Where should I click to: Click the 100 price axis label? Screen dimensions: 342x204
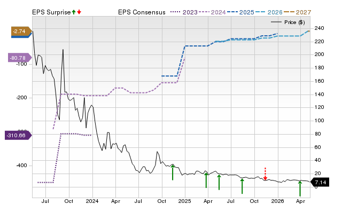pos(320,121)
